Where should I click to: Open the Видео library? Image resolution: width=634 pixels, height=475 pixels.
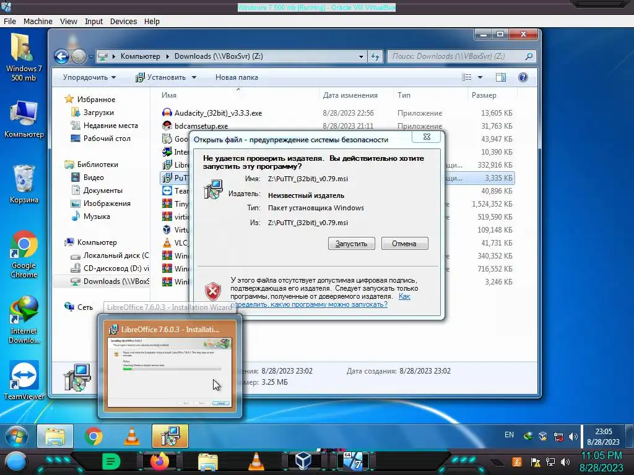tap(93, 178)
